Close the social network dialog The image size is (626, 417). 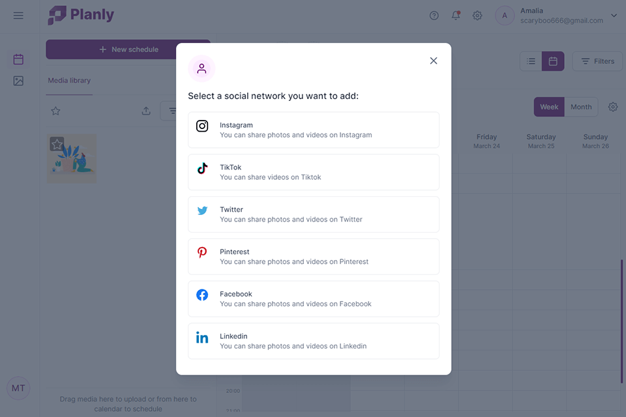point(434,61)
